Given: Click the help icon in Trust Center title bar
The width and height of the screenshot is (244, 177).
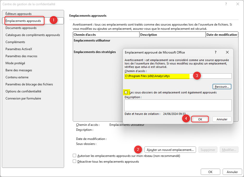Looking at the screenshot, I should [226, 4].
